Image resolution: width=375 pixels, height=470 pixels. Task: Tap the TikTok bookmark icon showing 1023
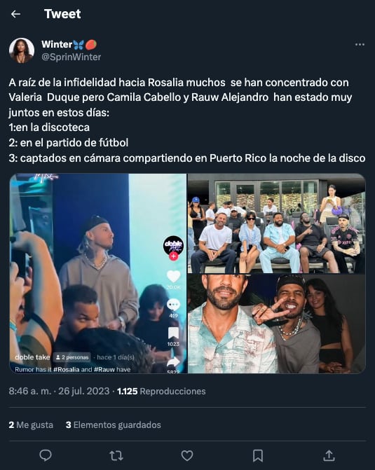[173, 333]
